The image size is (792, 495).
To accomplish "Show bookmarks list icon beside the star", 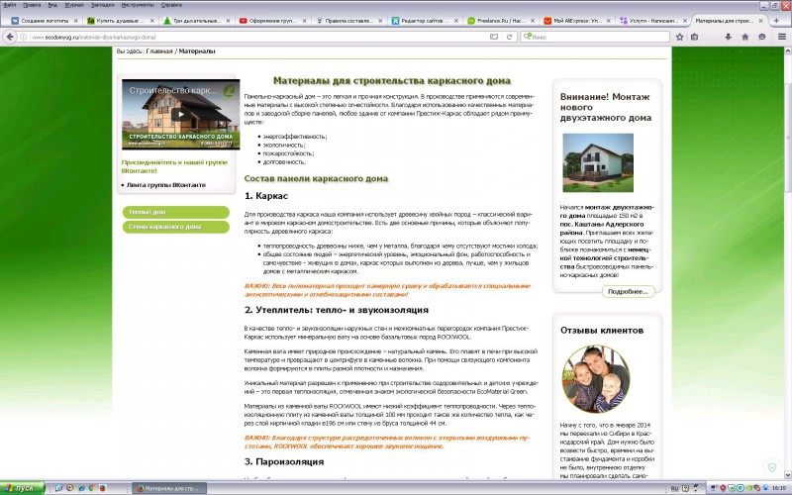I will 695,37.
